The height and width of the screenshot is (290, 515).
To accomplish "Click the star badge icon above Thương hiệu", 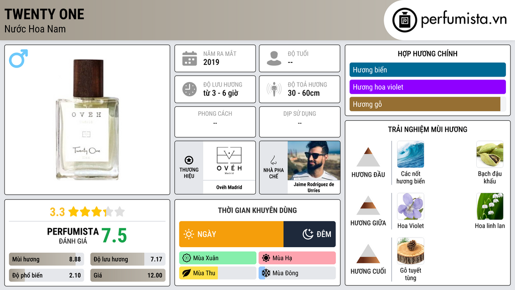I will (189, 160).
